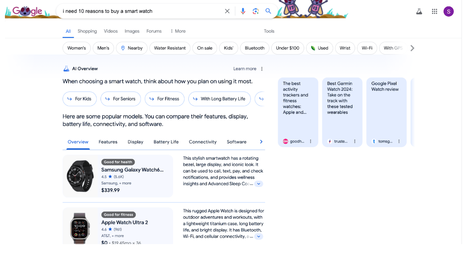Select the For Seniors follow-up suggestion
This screenshot has width=464, height=257.
[121, 99]
